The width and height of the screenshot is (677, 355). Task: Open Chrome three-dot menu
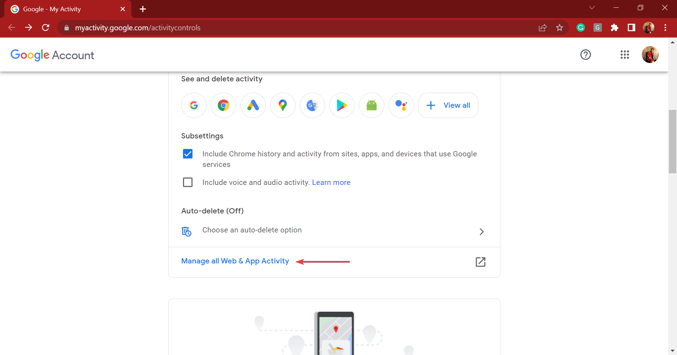pos(665,27)
